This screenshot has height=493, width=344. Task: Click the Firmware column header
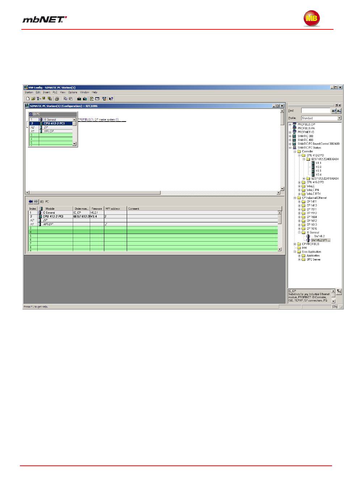tap(97, 209)
